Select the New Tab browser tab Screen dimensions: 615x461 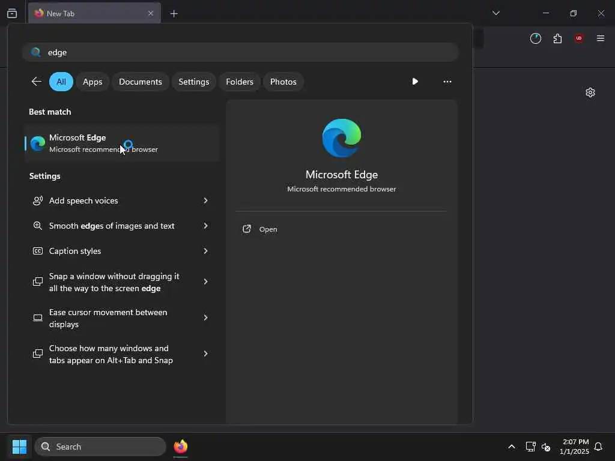(x=94, y=13)
